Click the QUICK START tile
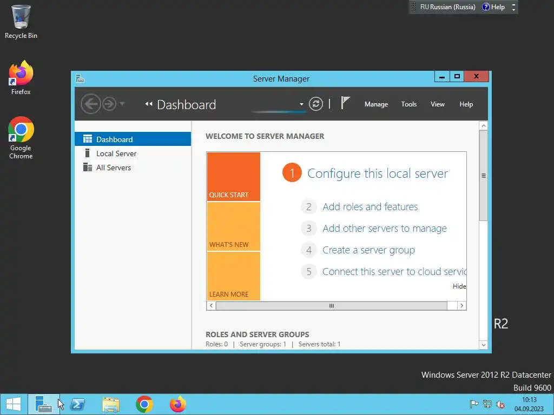Image resolution: width=554 pixels, height=415 pixels. pyautogui.click(x=234, y=177)
